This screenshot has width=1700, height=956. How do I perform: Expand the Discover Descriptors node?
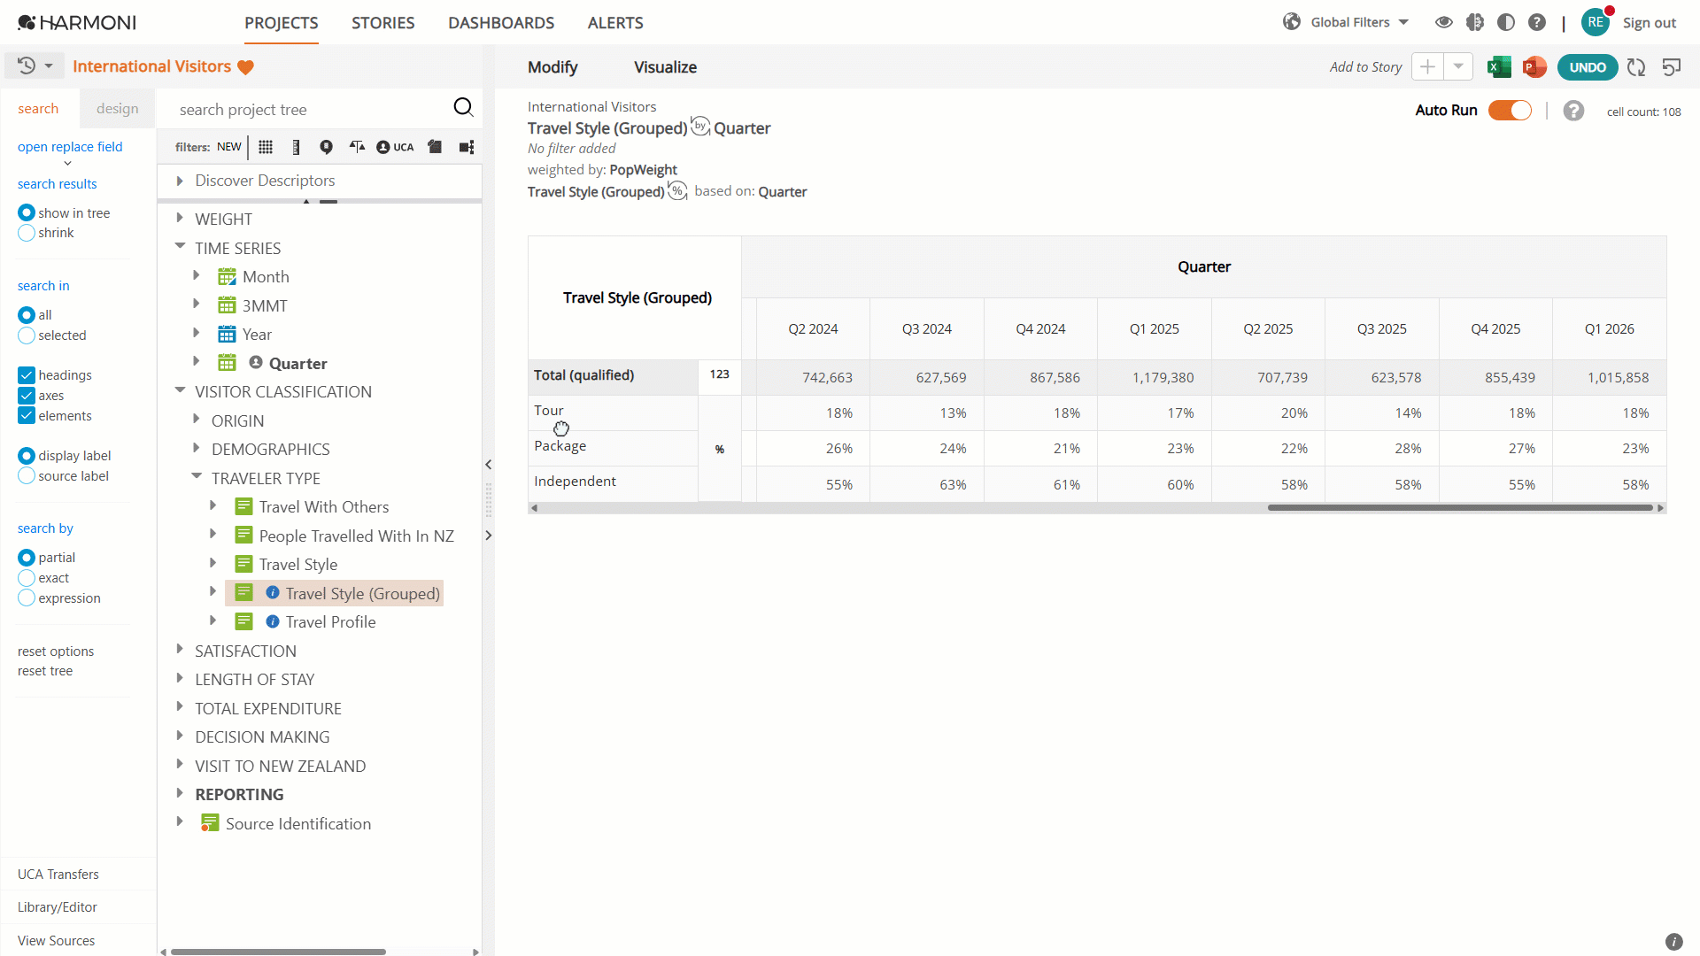180,181
